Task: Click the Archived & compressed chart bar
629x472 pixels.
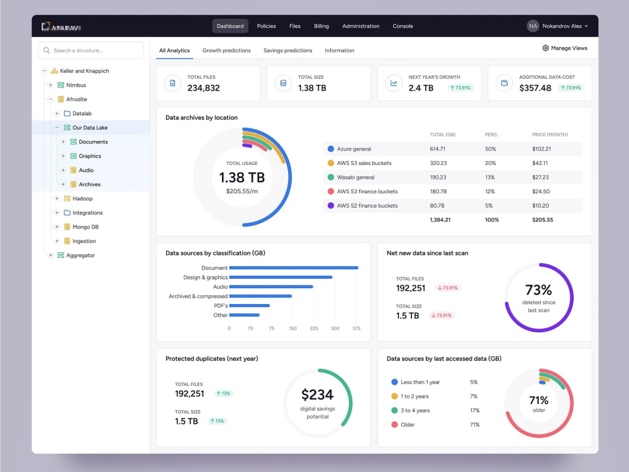Action: click(x=260, y=296)
